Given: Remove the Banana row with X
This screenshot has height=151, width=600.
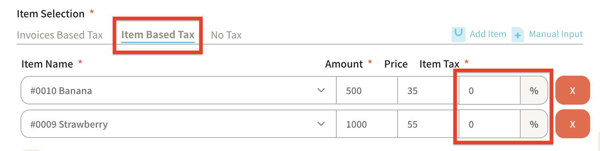Looking at the screenshot, I should click(572, 91).
